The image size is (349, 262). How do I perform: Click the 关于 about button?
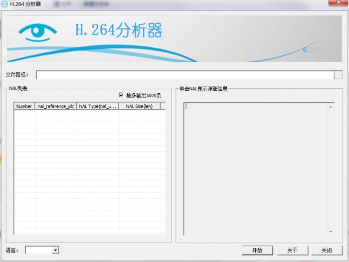[292, 250]
